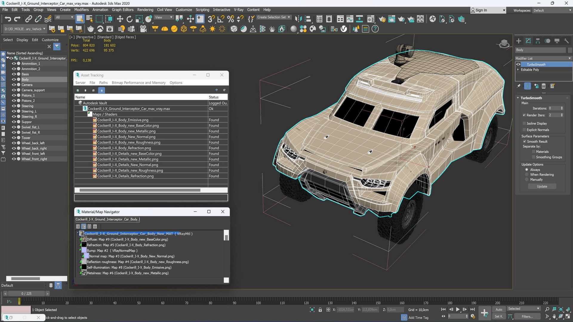Open the Modifiers menu
Screen dimensions: 573x322
[81, 10]
